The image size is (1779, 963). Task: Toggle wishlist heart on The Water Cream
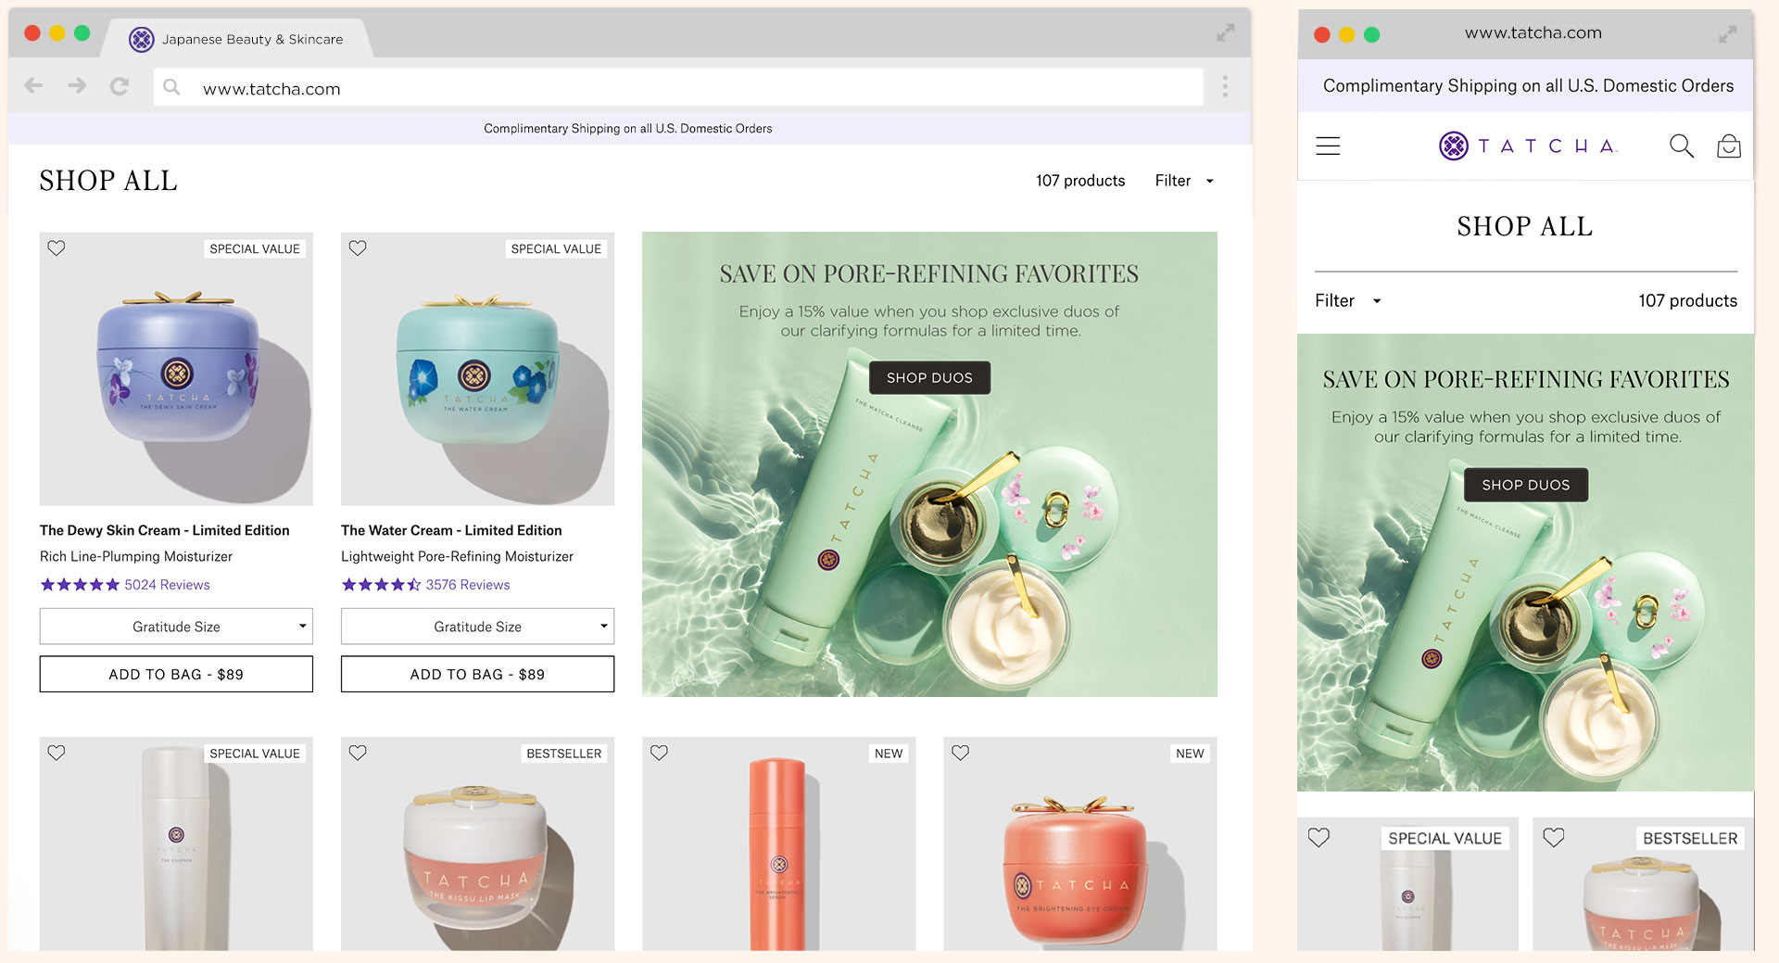click(x=358, y=248)
